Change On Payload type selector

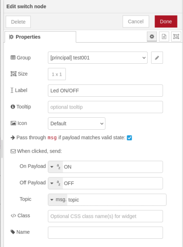point(55,167)
